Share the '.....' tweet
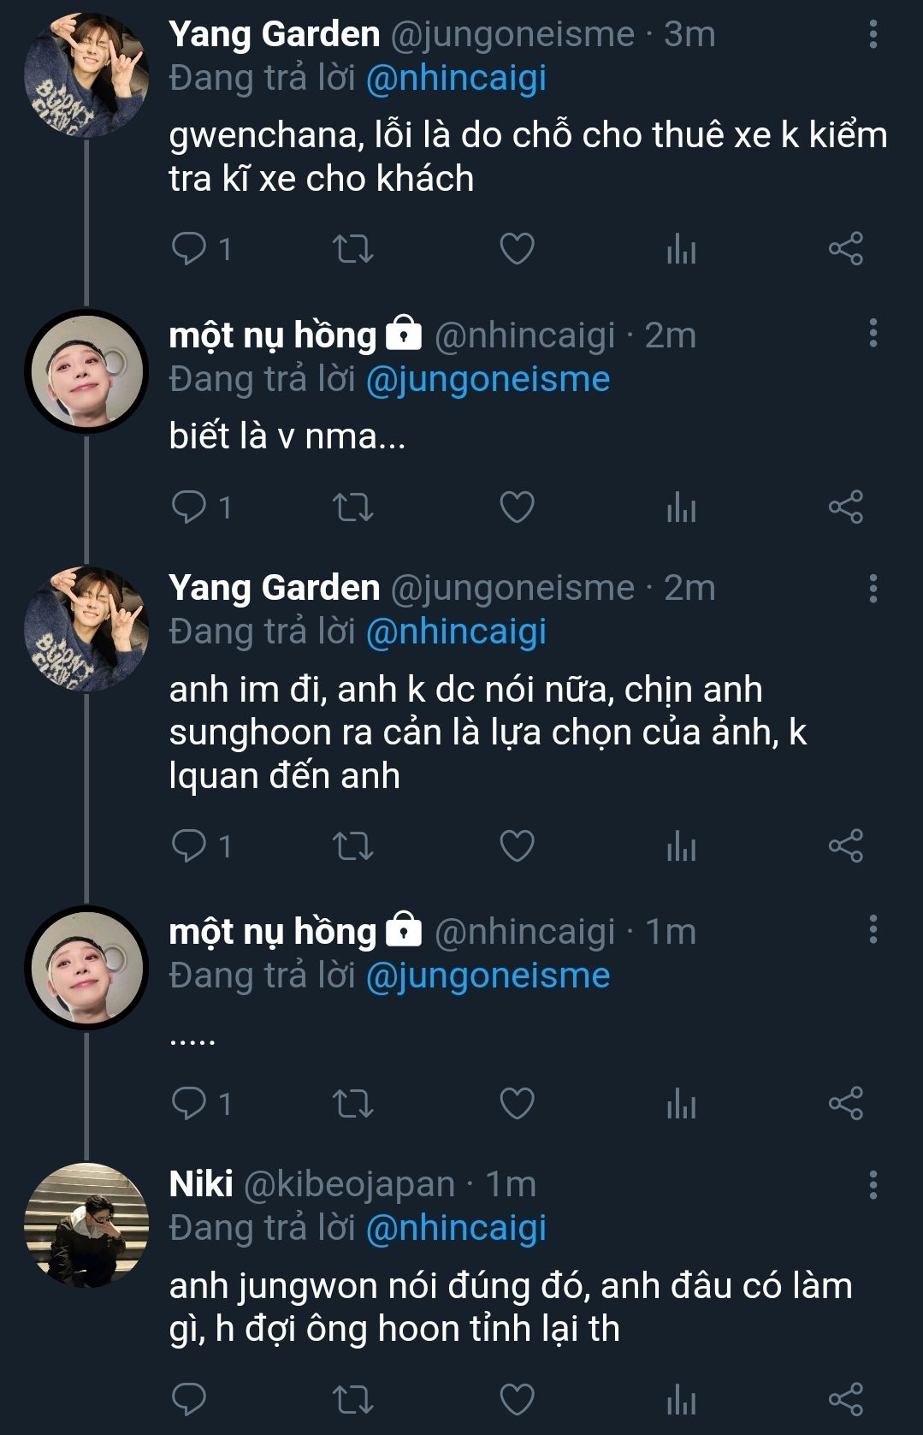 pyautogui.click(x=845, y=1104)
